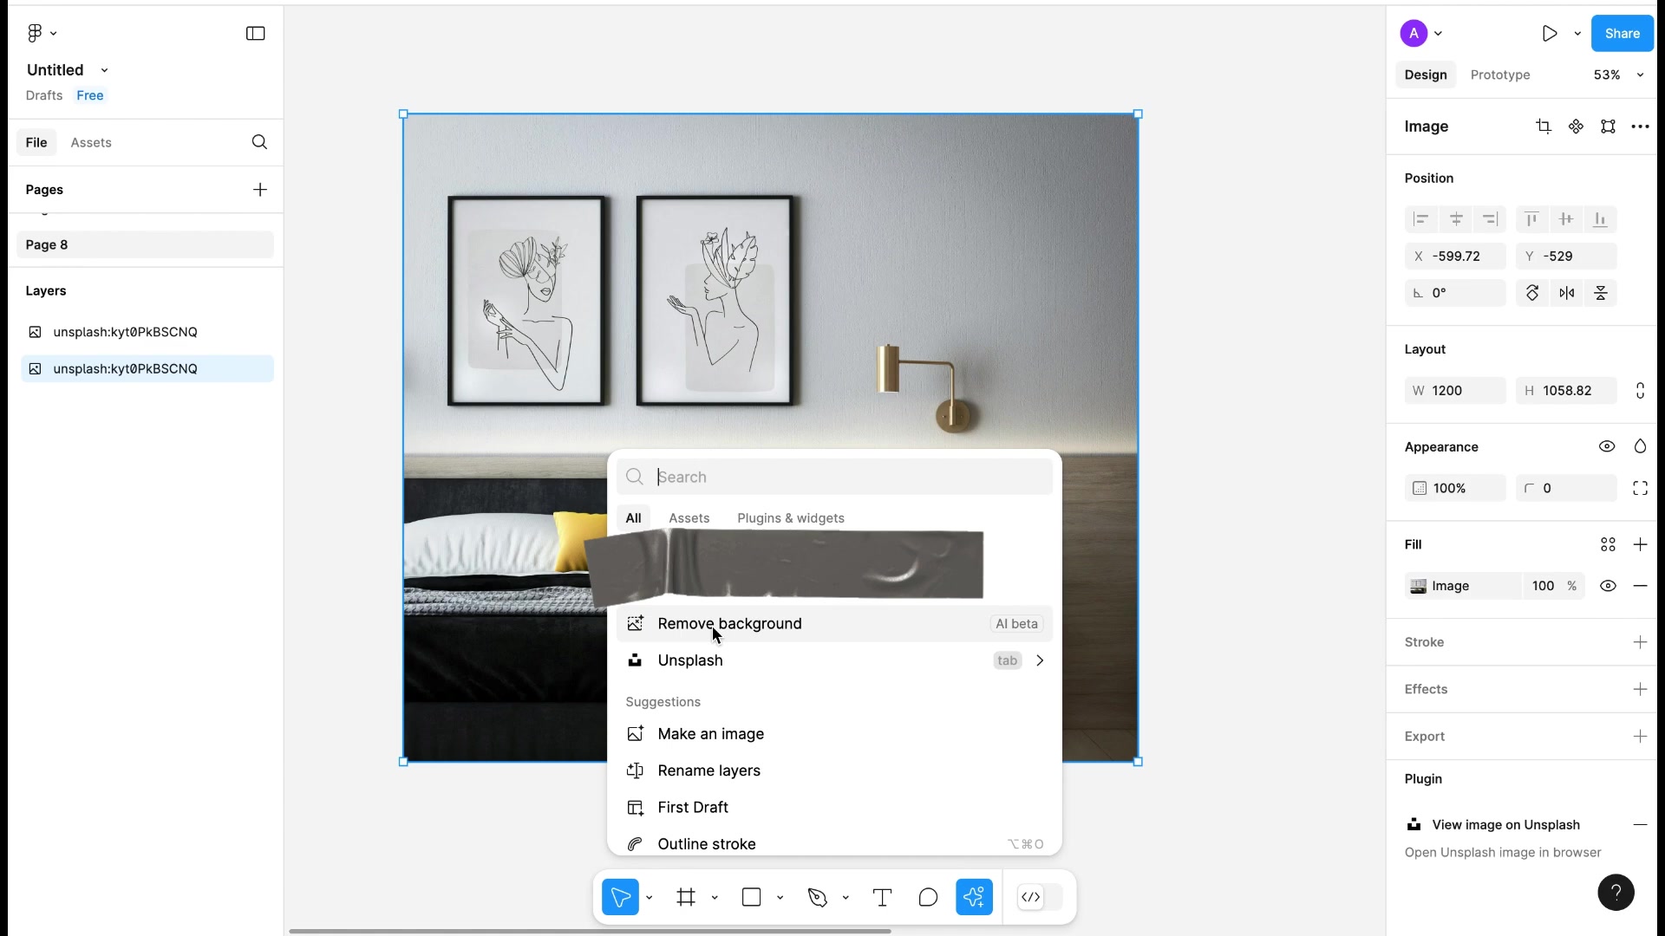Add a stroke with plus icon
1665x936 pixels.
[x=1640, y=642]
